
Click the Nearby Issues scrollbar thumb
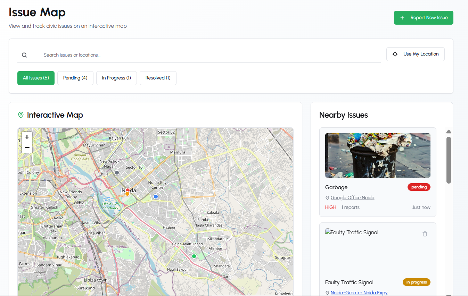(x=449, y=160)
